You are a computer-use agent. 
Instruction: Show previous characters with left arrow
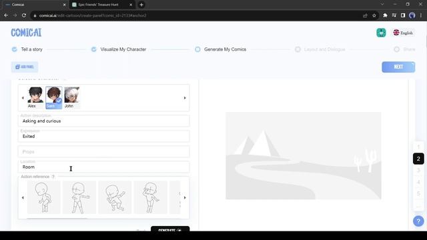point(23,98)
